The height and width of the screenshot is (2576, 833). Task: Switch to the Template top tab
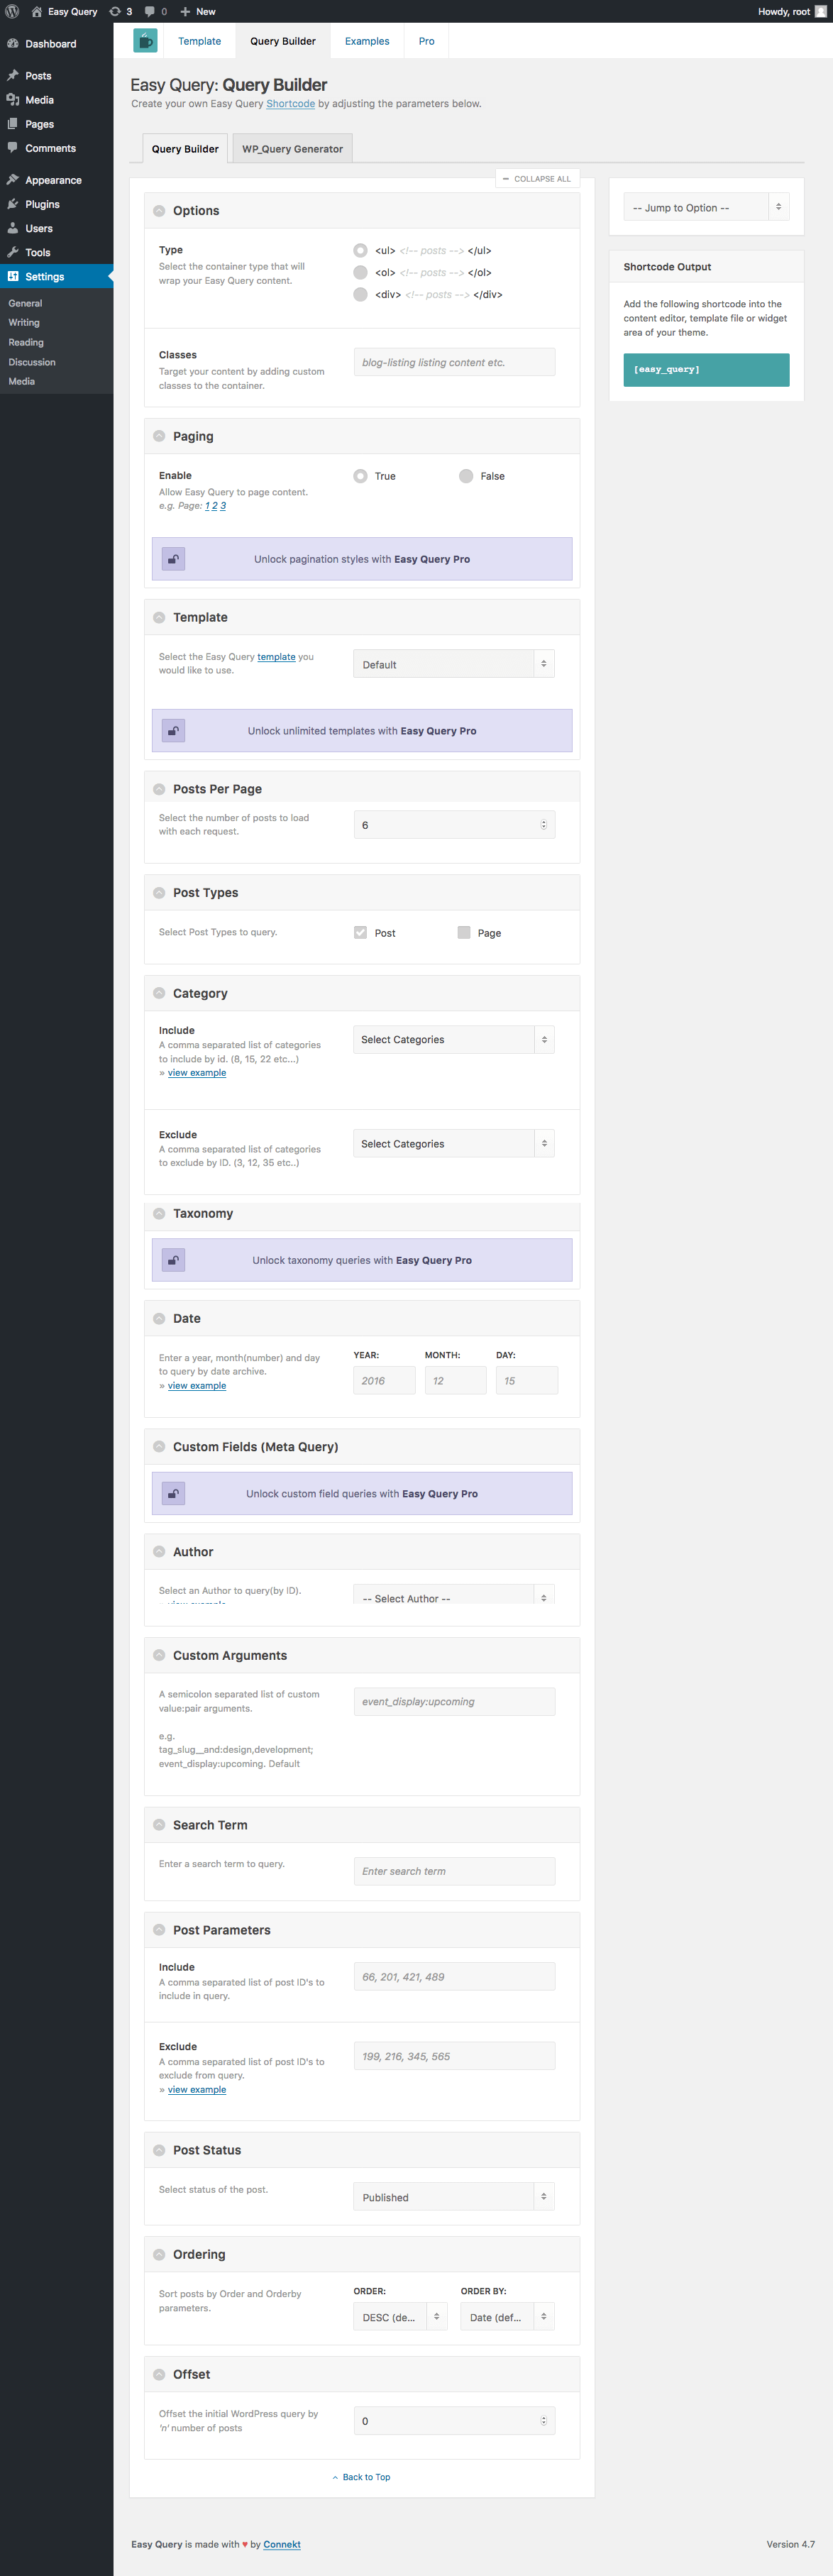click(199, 41)
